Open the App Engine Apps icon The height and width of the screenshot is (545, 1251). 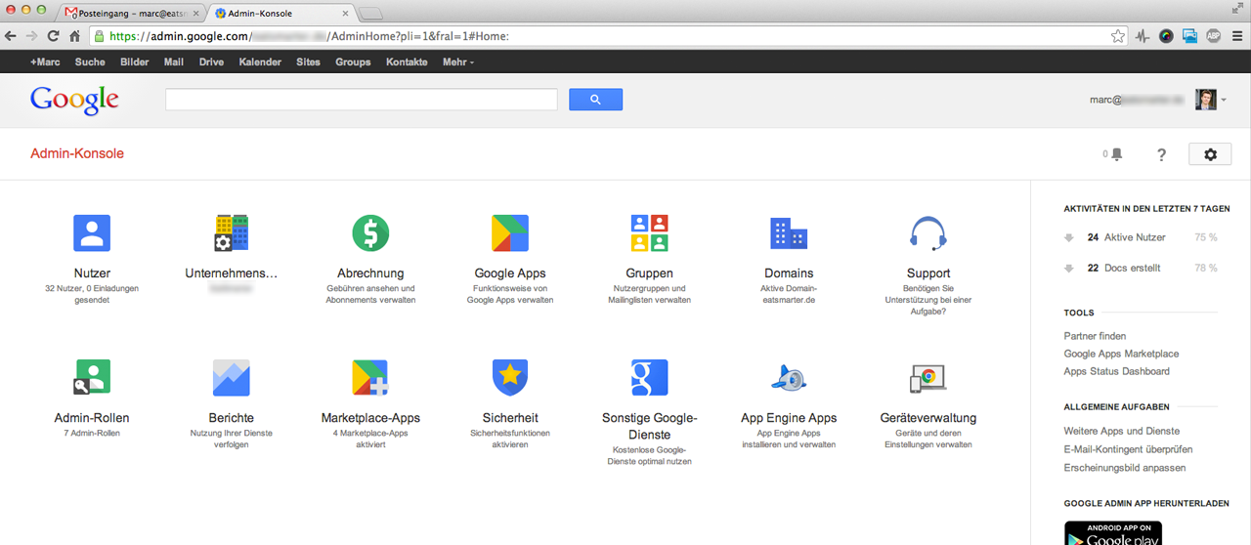[789, 377]
